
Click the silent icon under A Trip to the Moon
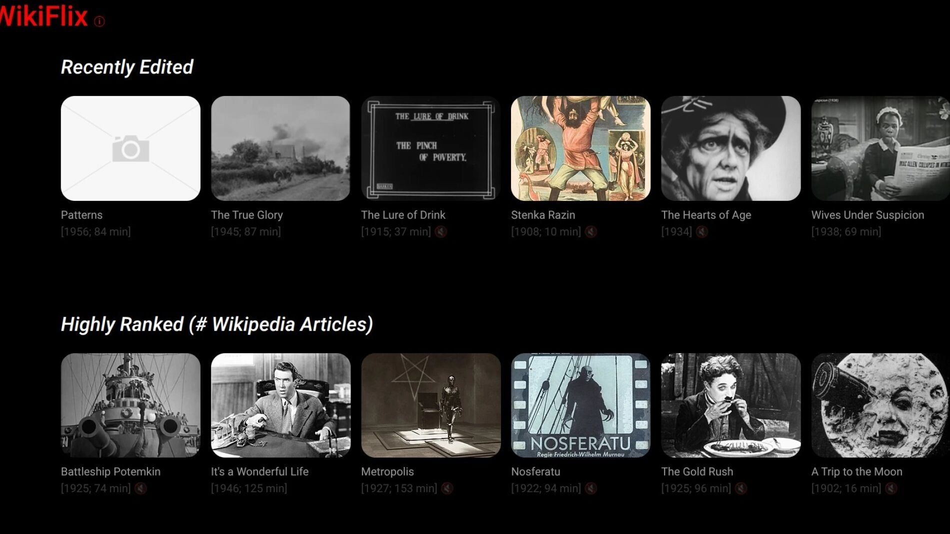tap(891, 489)
